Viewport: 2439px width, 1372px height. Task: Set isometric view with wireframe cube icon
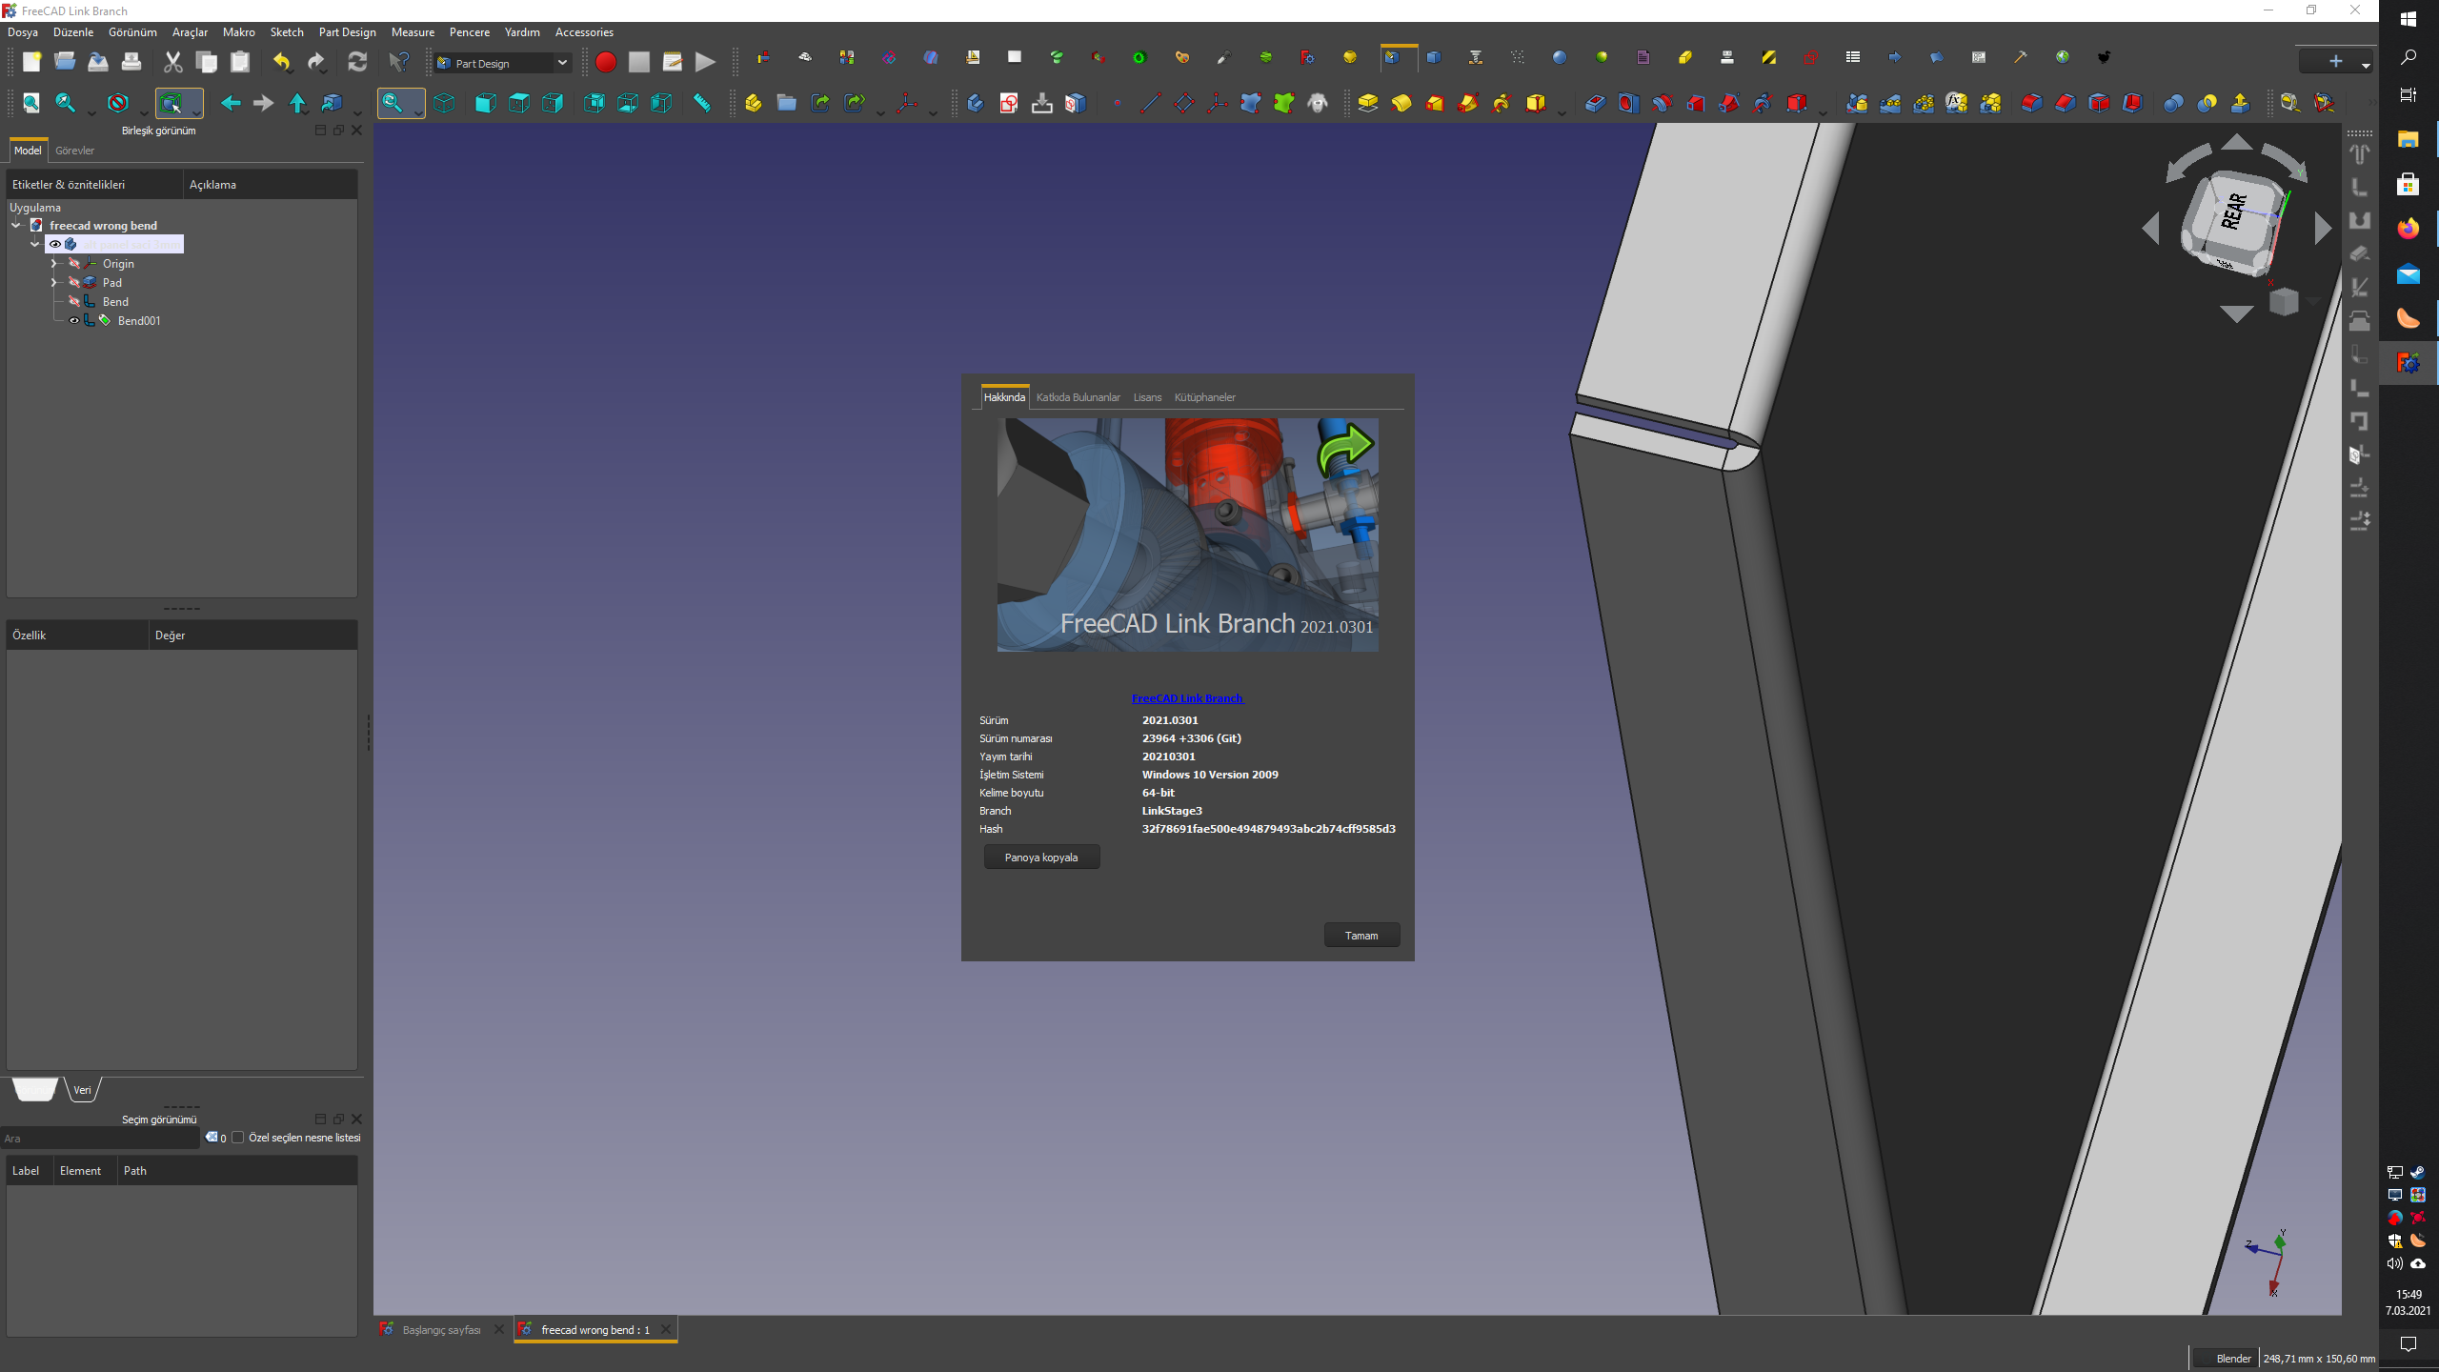tap(444, 103)
